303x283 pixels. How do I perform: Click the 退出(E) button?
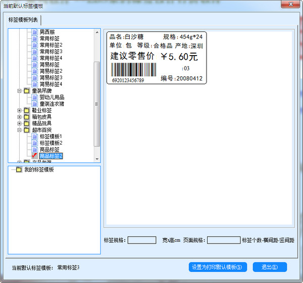coord(270,267)
